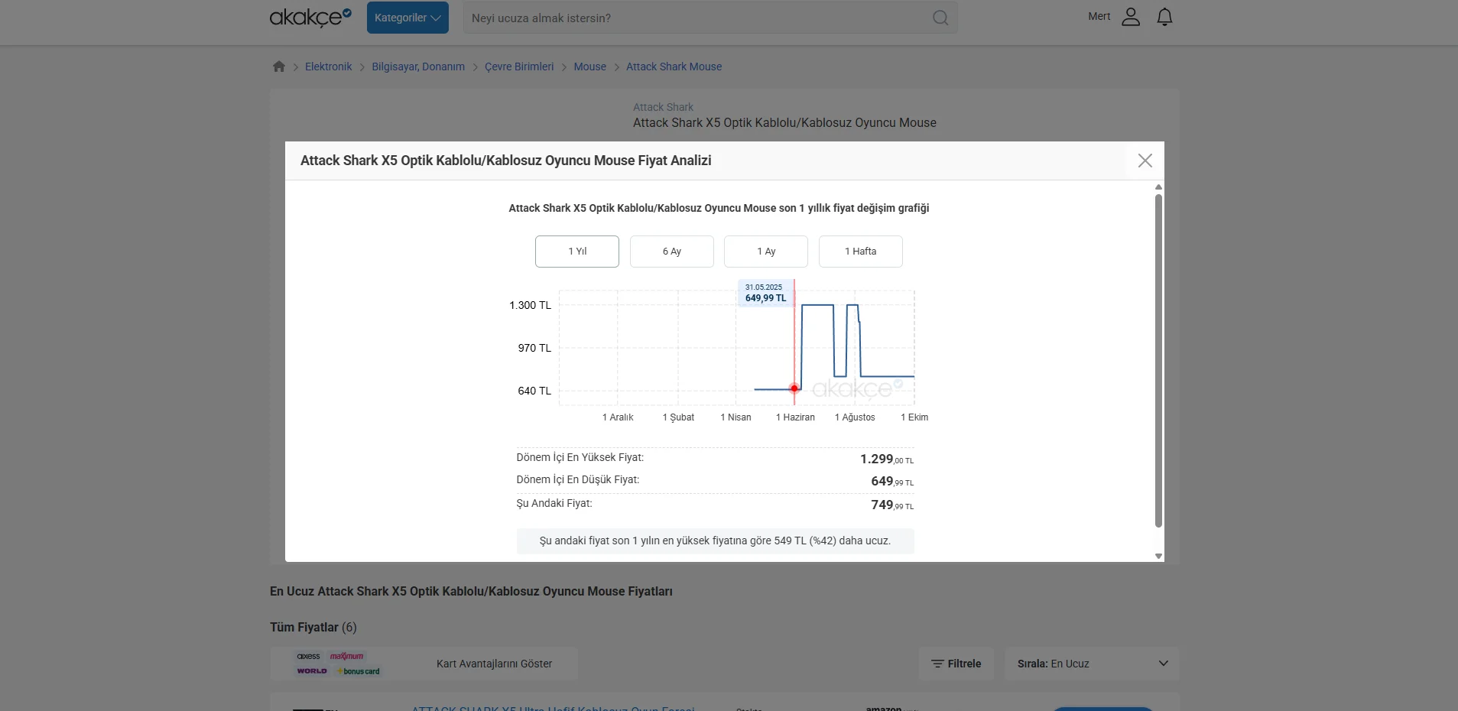Viewport: 1458px width, 711px height.
Task: Open the Kategoriler dropdown
Action: pyautogui.click(x=408, y=18)
